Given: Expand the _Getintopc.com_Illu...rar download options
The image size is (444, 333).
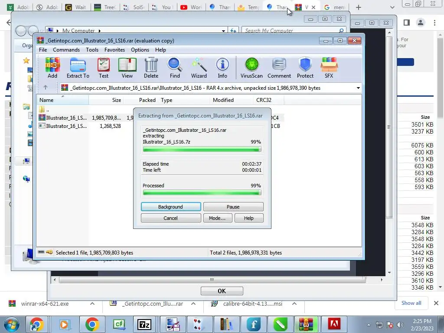Looking at the screenshot, I should click(193, 304).
